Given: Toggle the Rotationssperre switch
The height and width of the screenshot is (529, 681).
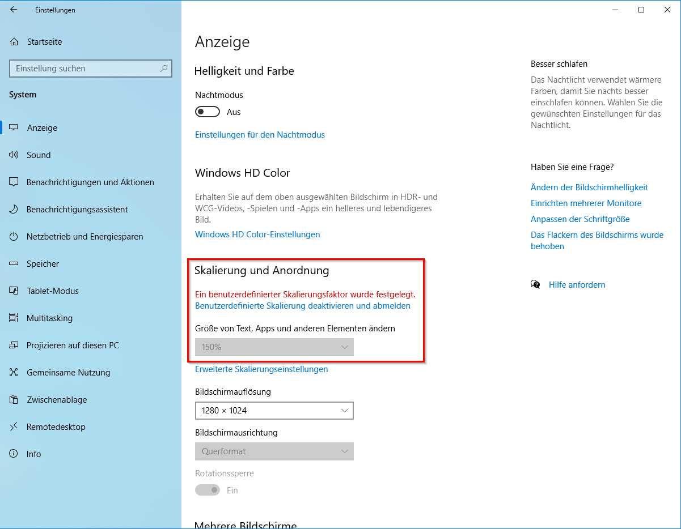Looking at the screenshot, I should click(x=208, y=490).
